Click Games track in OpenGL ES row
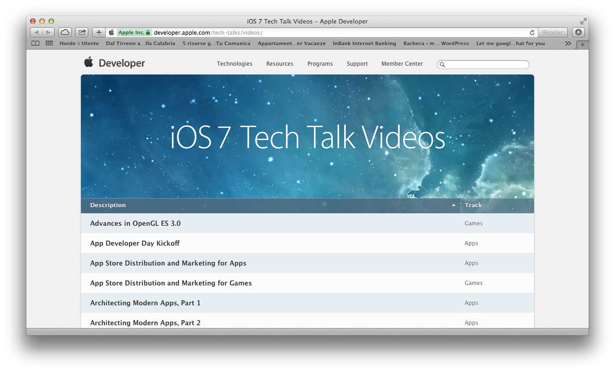The width and height of the screenshot is (615, 372). point(474,223)
